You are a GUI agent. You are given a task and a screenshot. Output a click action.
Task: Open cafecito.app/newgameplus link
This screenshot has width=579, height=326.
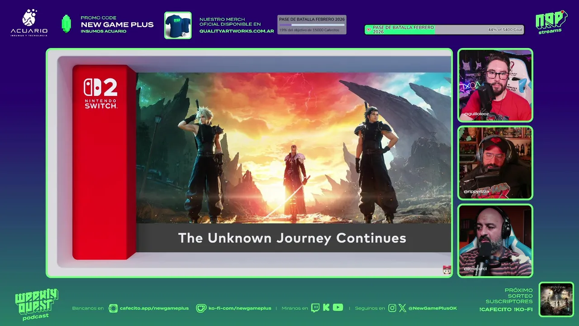pos(154,308)
